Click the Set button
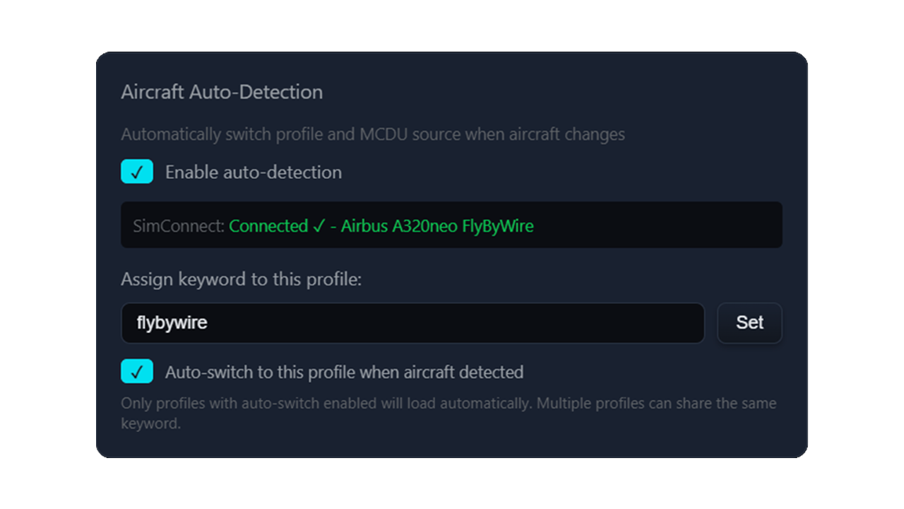The image size is (904, 509). (749, 323)
